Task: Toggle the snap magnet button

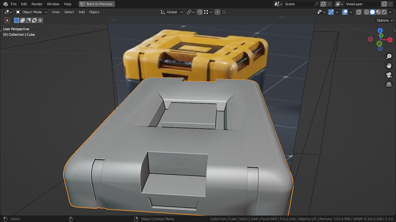Action: [x=200, y=12]
